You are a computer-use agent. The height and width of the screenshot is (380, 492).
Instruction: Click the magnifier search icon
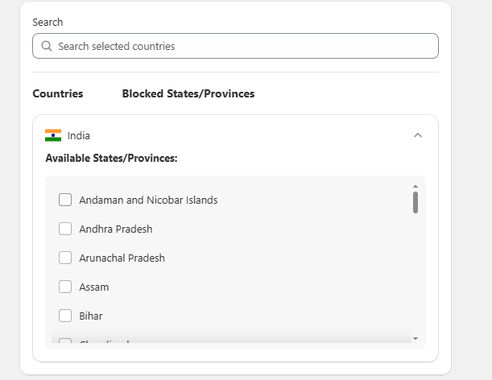(47, 46)
